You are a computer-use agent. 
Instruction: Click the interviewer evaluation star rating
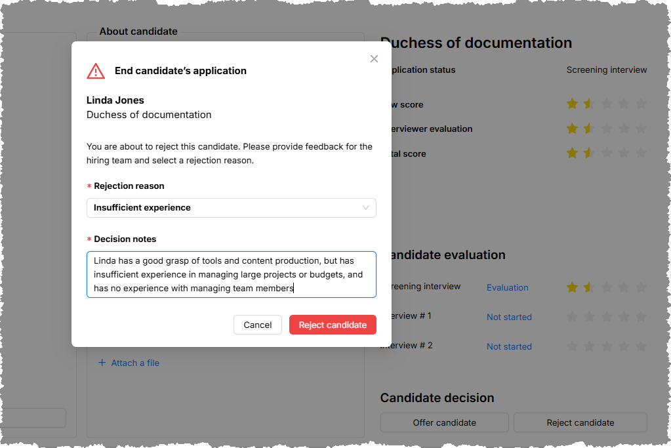(x=606, y=129)
